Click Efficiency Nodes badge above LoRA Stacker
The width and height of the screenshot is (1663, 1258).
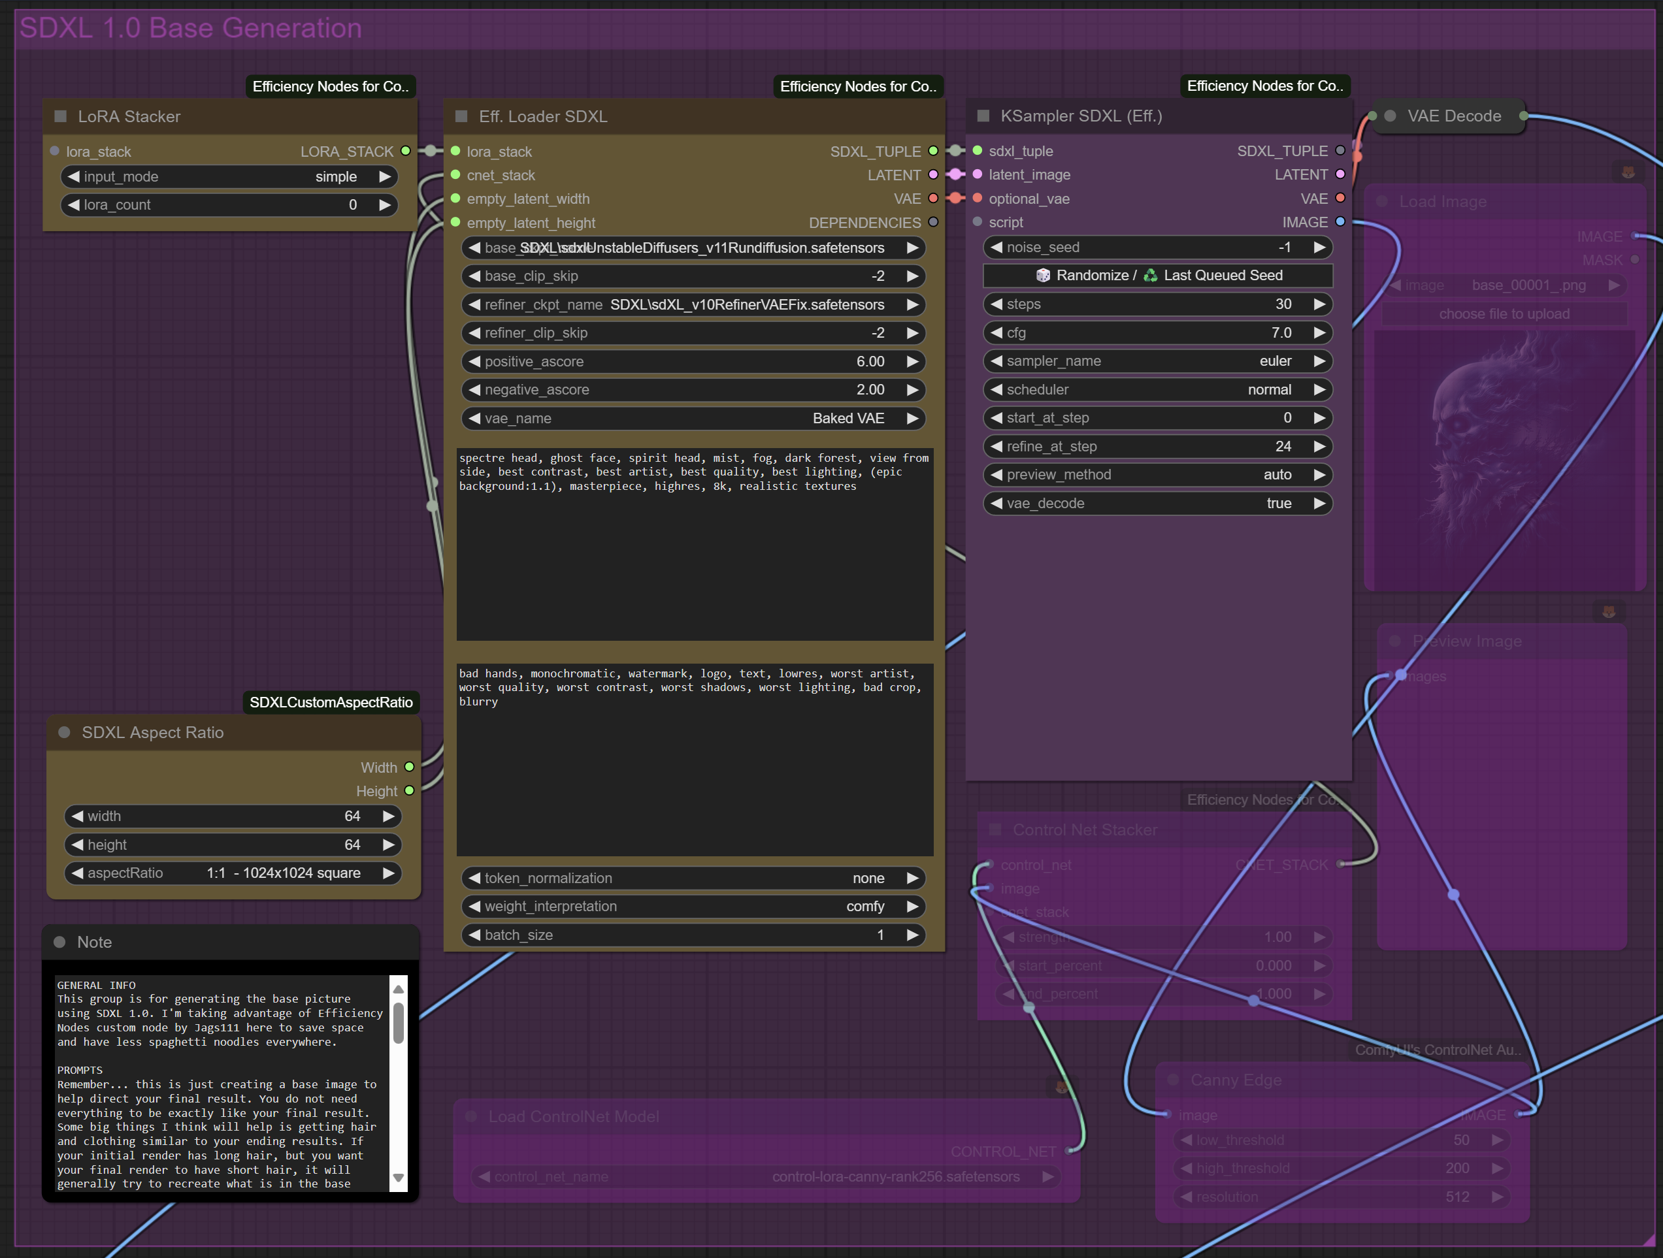[331, 86]
